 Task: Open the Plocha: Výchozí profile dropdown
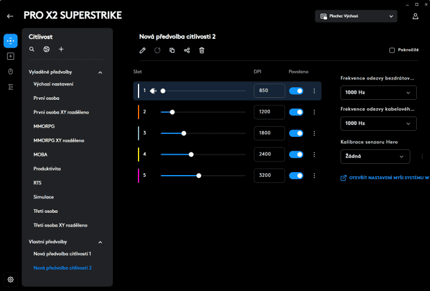click(x=356, y=16)
